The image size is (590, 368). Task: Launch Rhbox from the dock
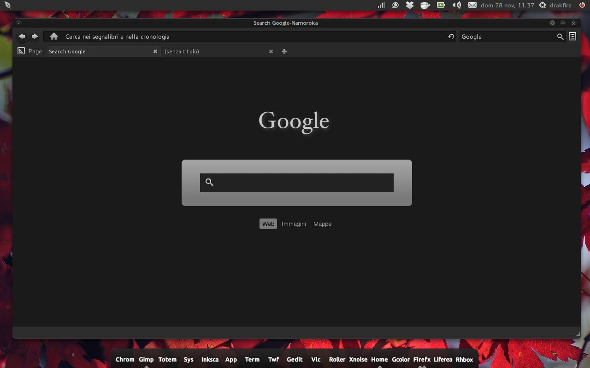[x=464, y=360]
